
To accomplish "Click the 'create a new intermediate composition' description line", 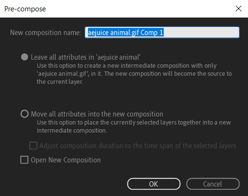I will point(127,66).
